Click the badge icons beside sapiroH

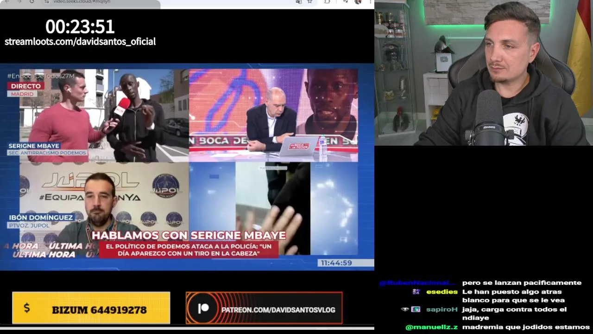click(411, 309)
